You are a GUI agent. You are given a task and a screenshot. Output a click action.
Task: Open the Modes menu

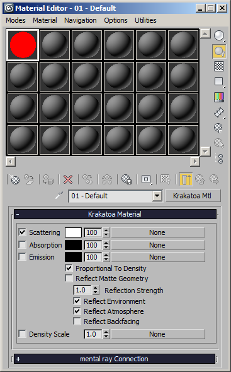click(16, 20)
